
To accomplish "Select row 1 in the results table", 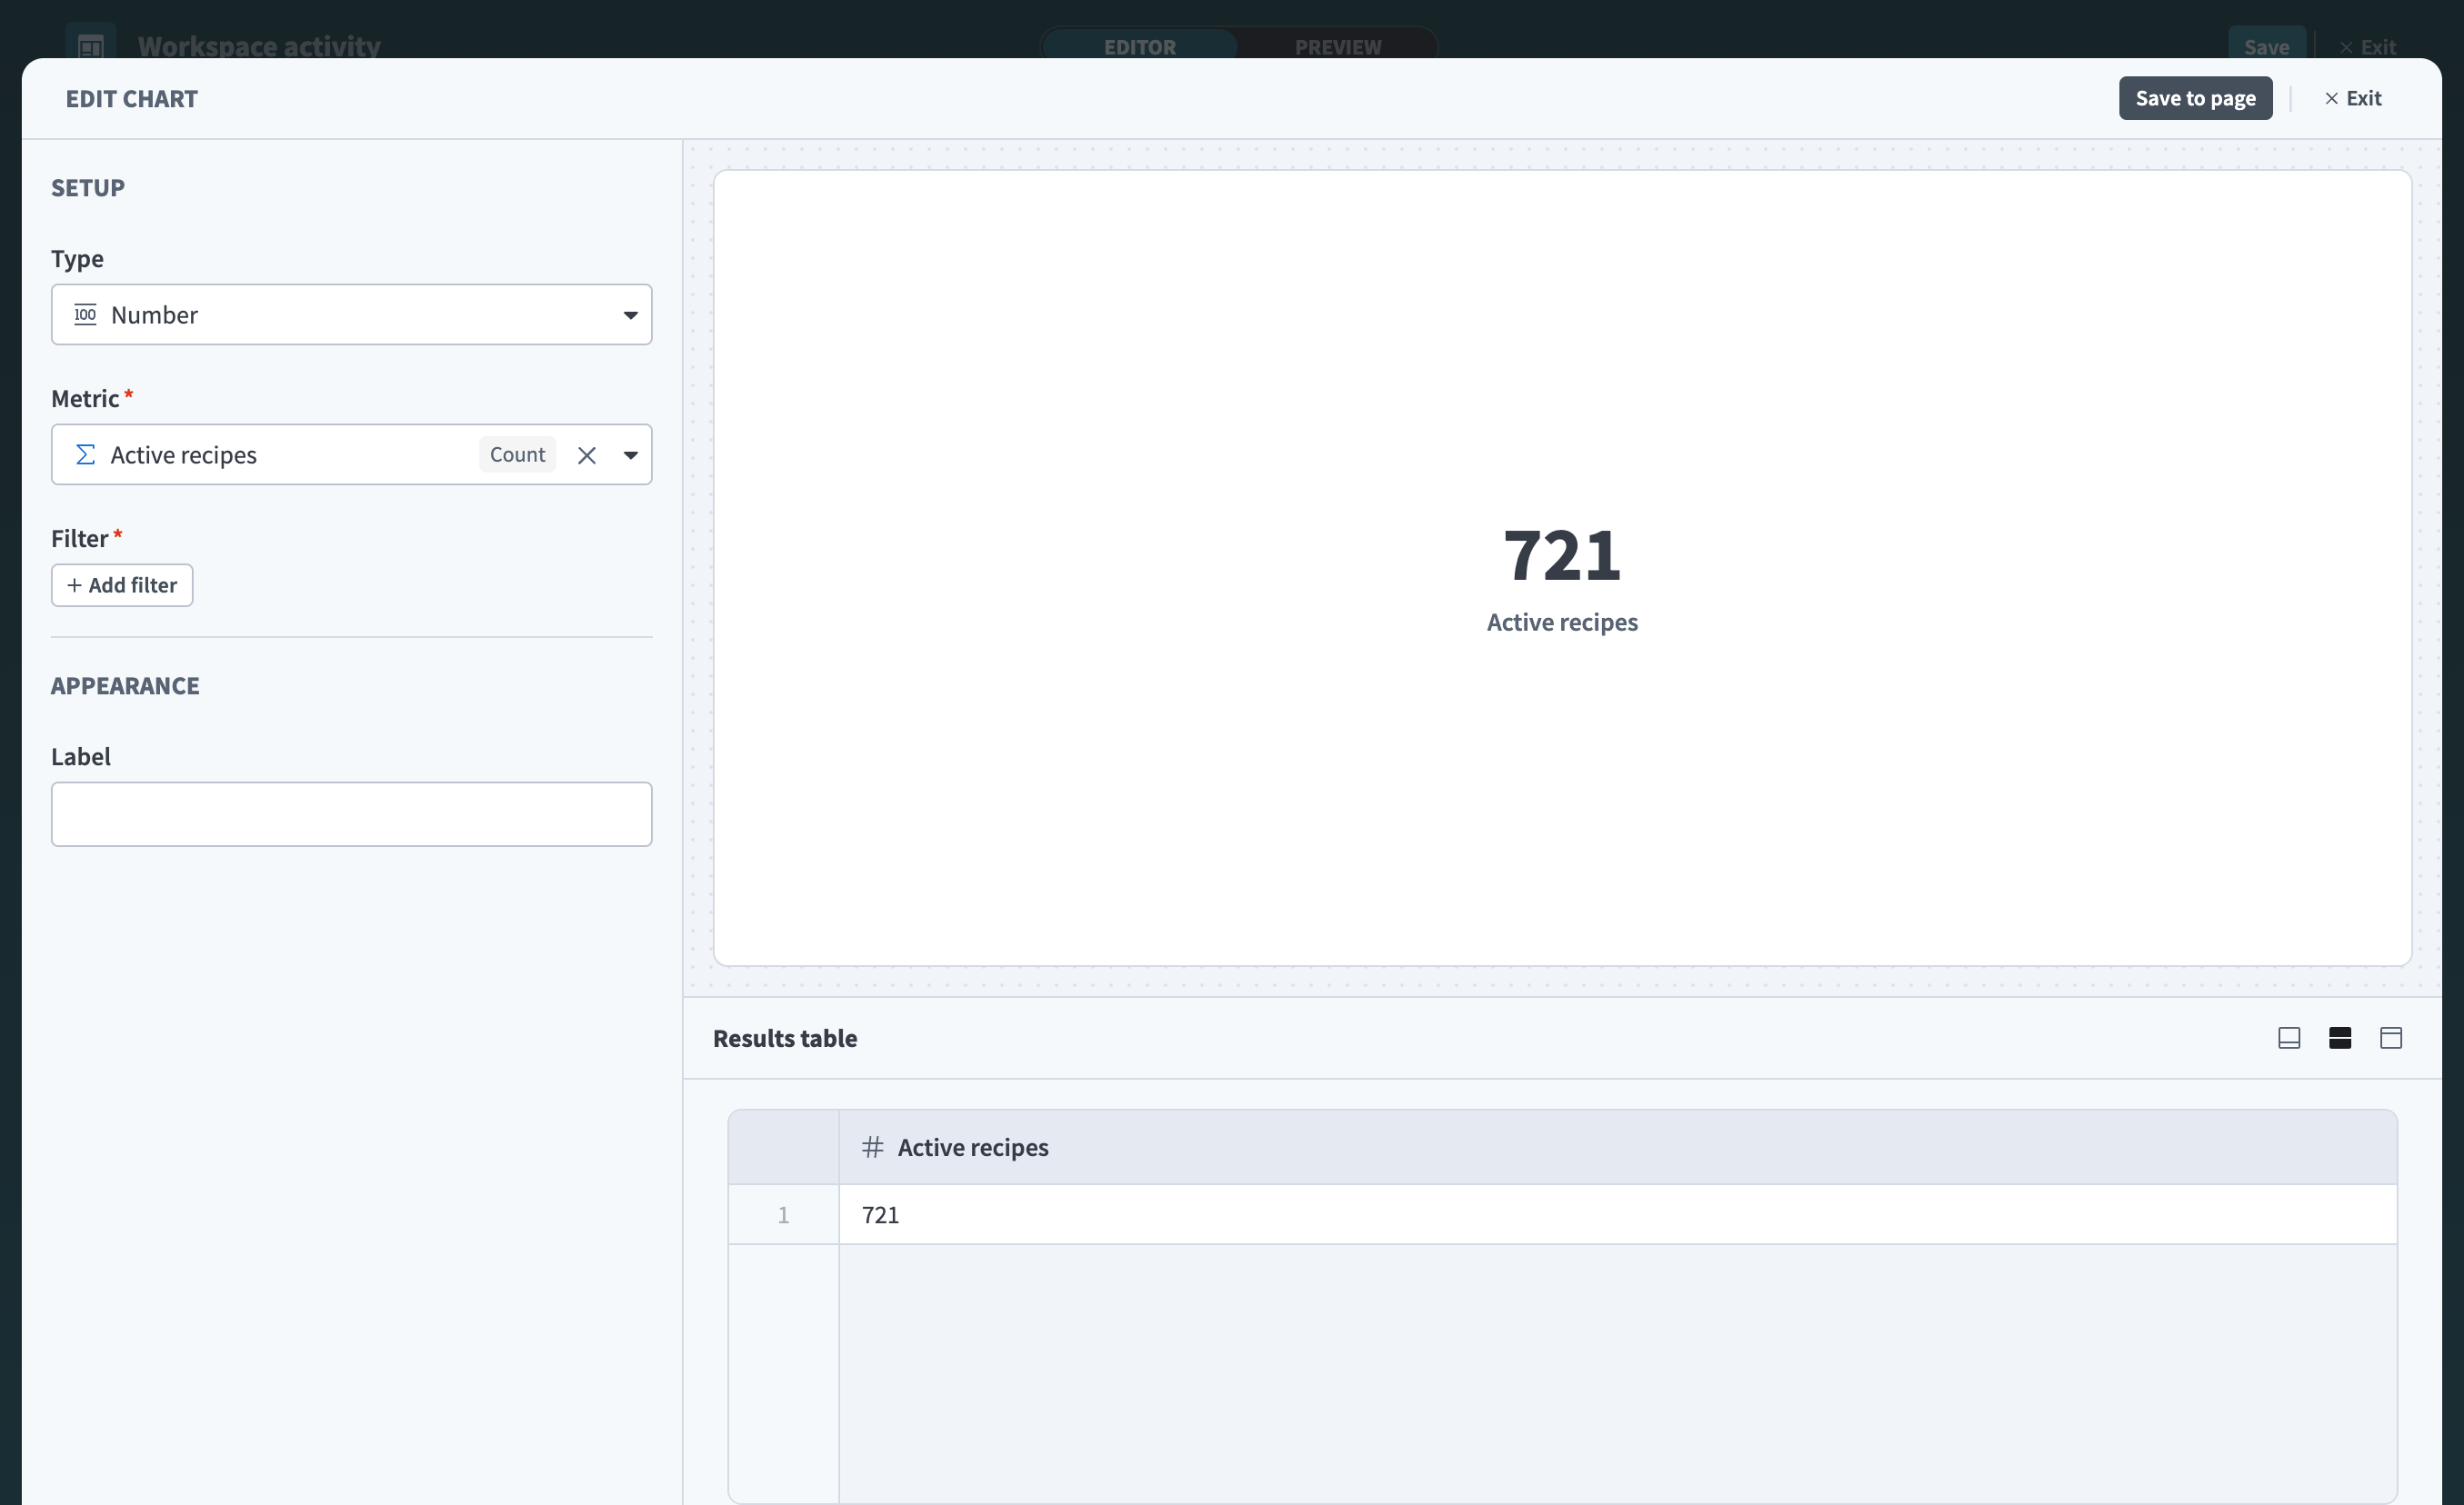I will 783,1214.
